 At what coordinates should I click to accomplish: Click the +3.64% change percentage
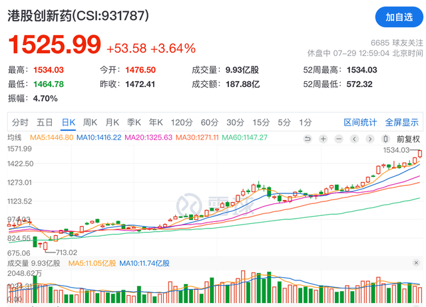tap(173, 49)
